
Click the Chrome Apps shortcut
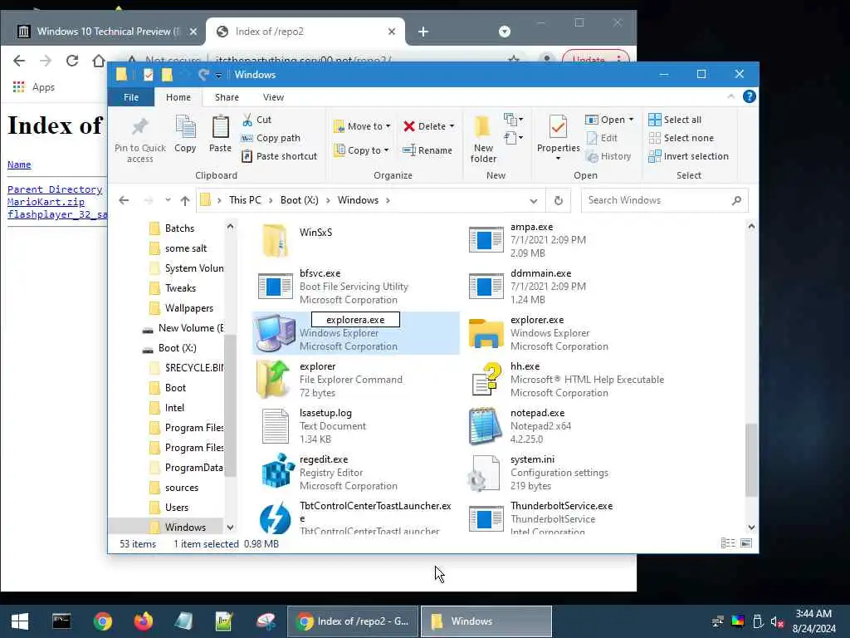pos(33,86)
